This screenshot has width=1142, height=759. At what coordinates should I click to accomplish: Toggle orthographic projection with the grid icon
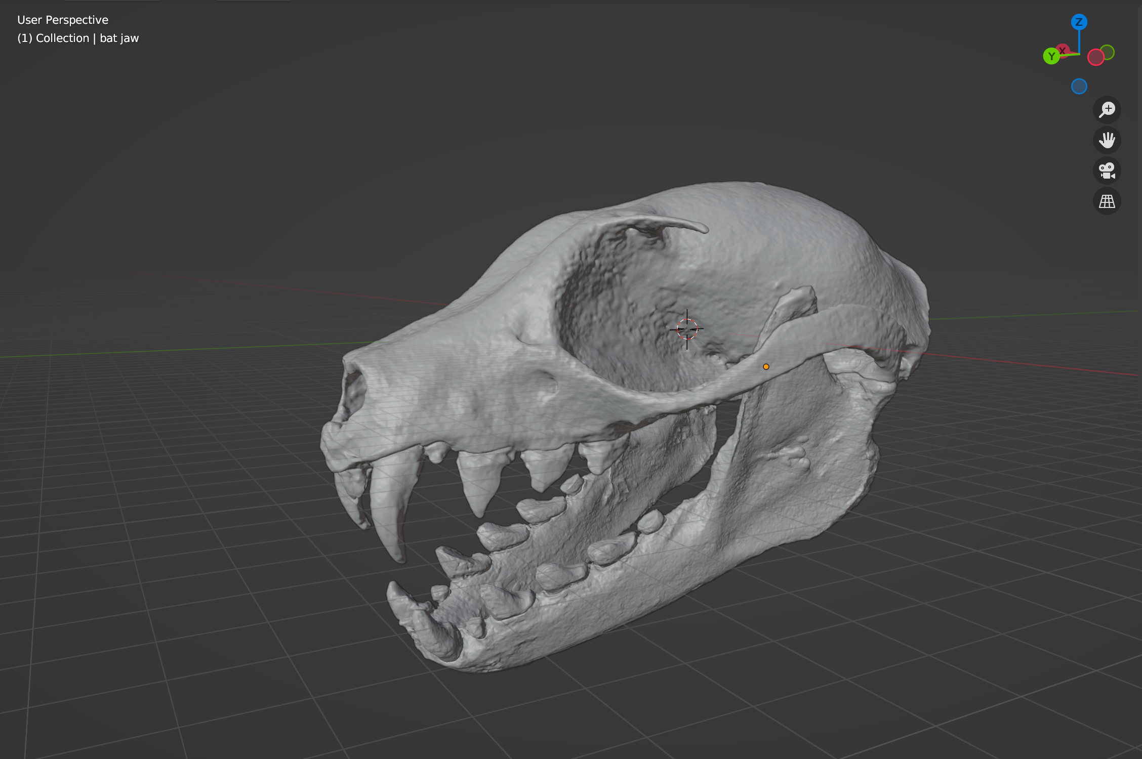(1107, 201)
